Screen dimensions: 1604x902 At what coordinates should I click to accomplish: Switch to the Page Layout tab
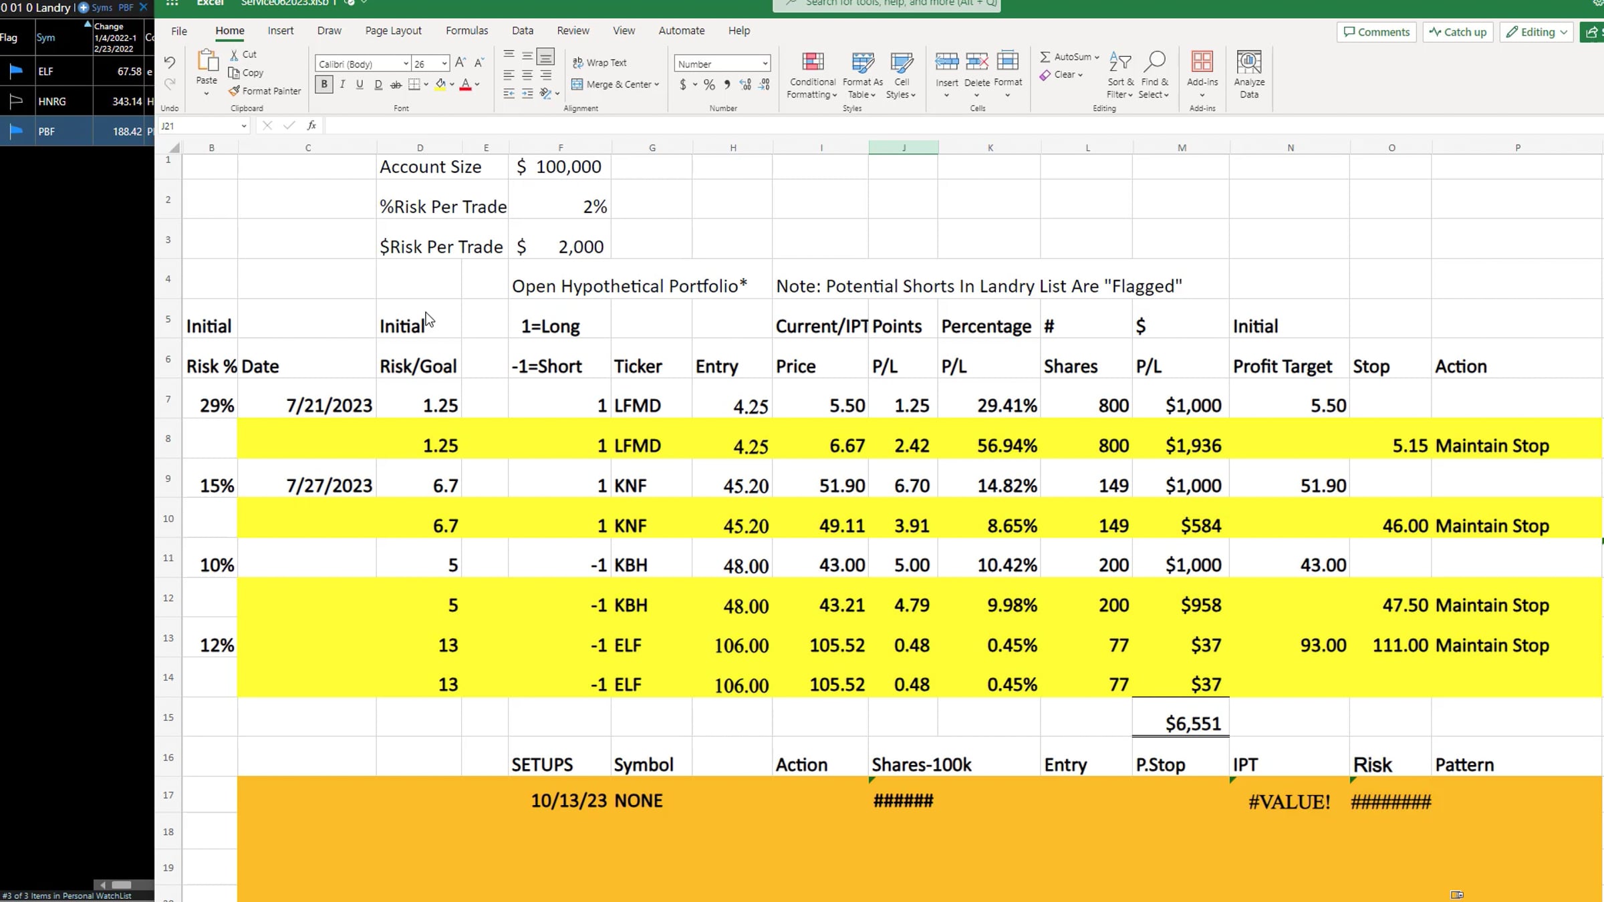[393, 31]
